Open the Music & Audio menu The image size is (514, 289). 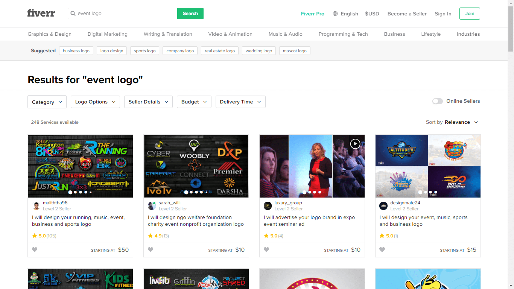pos(286,34)
